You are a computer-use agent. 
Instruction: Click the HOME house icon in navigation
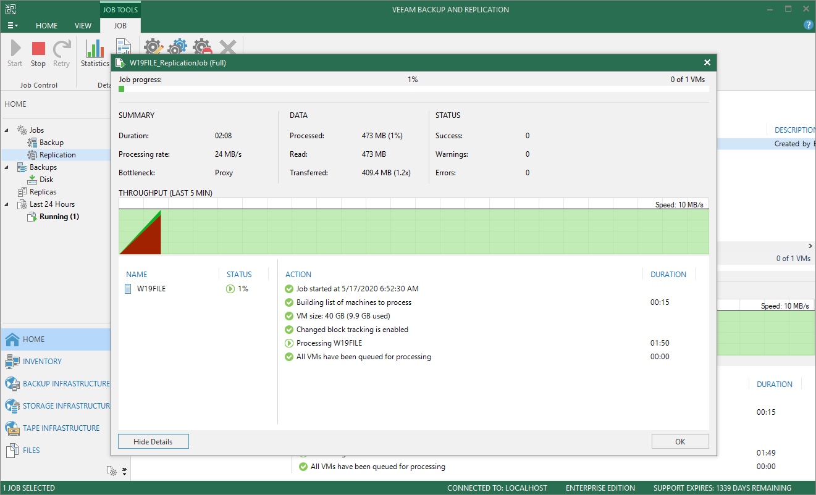(x=12, y=339)
